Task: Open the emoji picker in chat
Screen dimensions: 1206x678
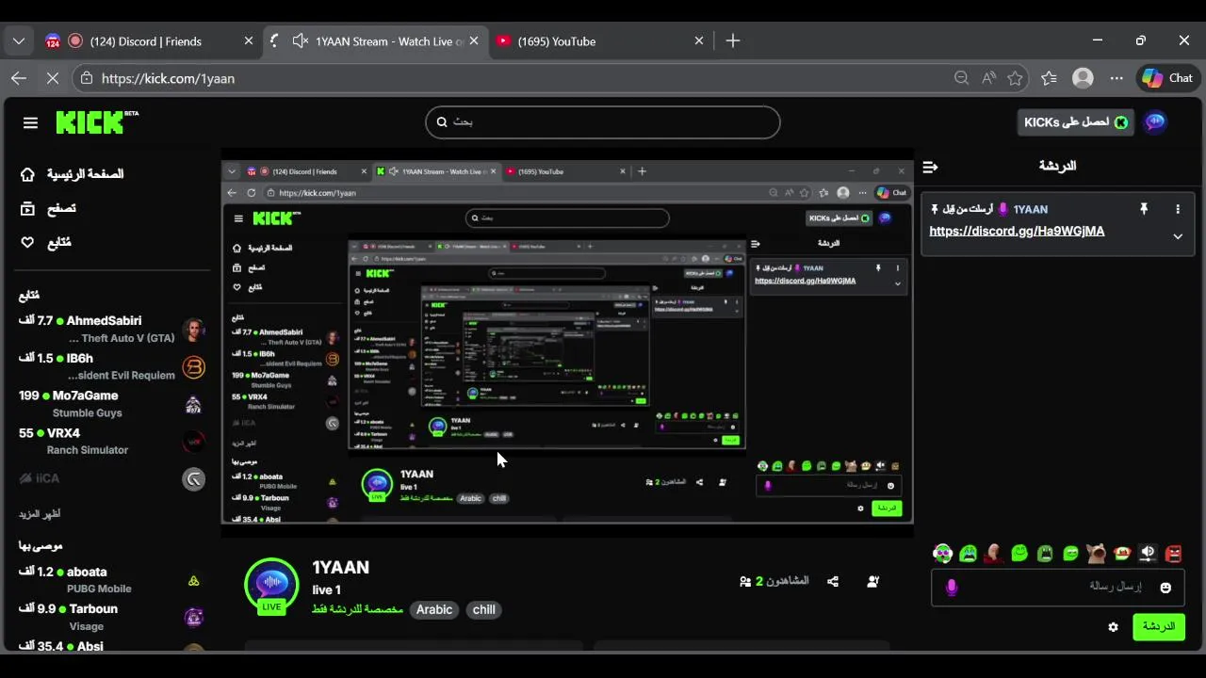Action: [x=1165, y=588]
